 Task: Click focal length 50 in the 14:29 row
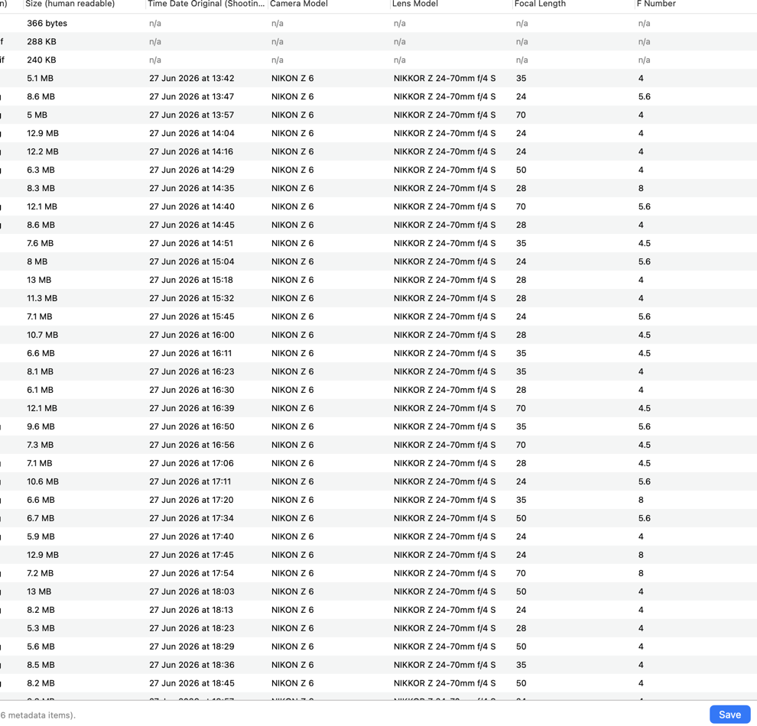(x=521, y=170)
